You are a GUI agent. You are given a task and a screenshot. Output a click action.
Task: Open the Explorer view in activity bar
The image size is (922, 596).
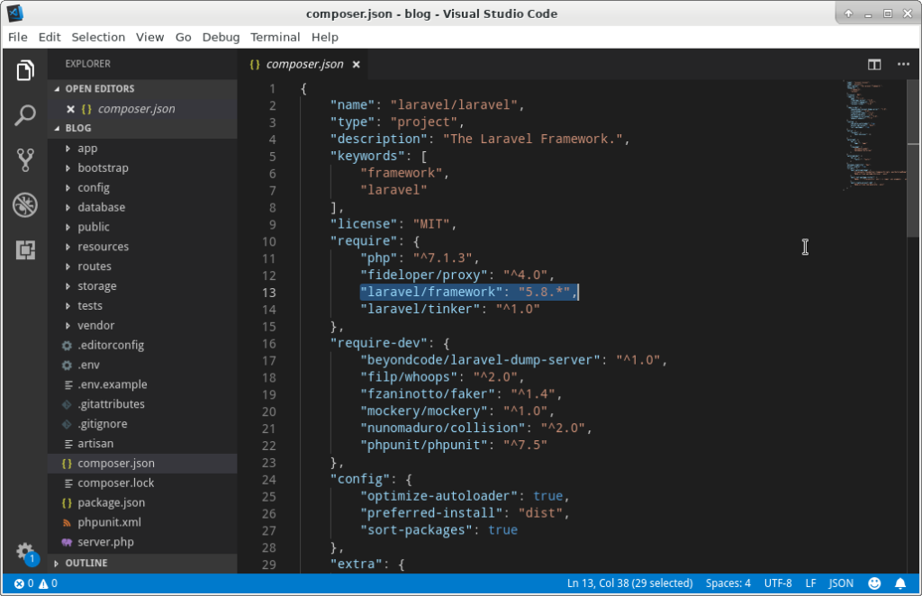pos(24,70)
